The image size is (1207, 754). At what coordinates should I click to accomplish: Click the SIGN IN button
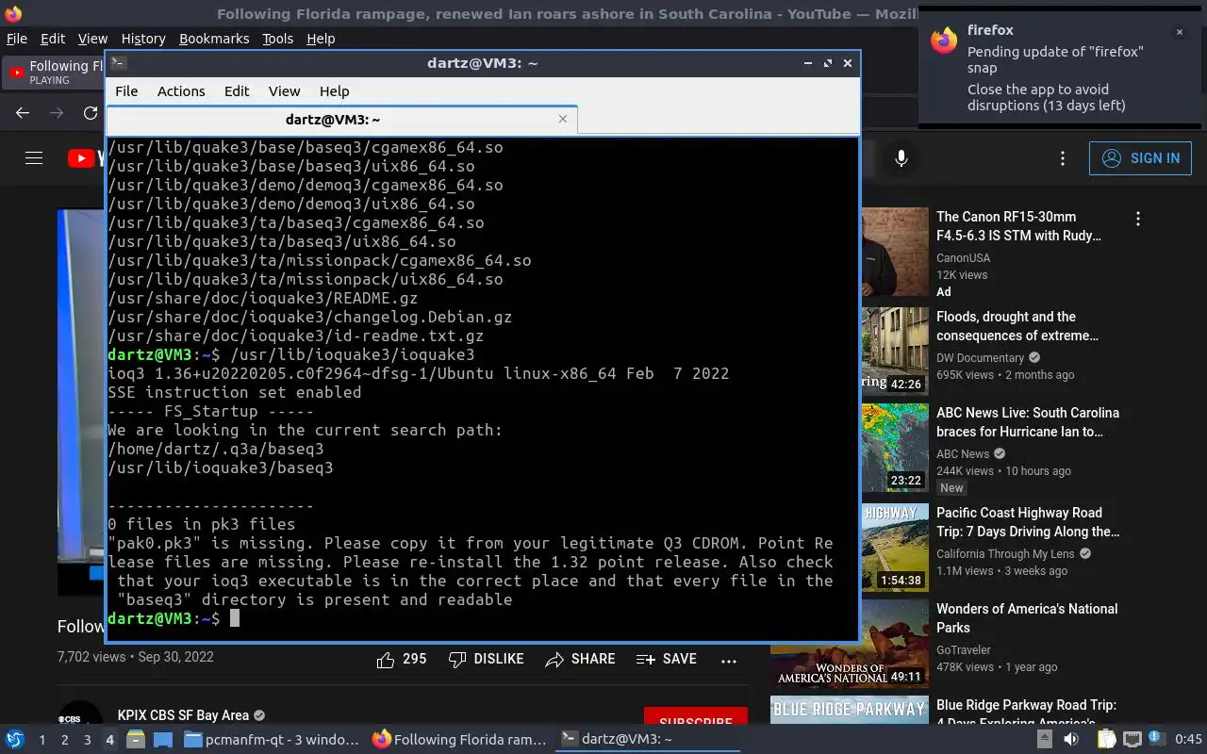pos(1140,158)
